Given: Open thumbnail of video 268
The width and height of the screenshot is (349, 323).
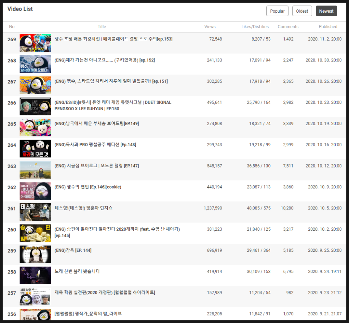Looking at the screenshot, I should point(35,64).
